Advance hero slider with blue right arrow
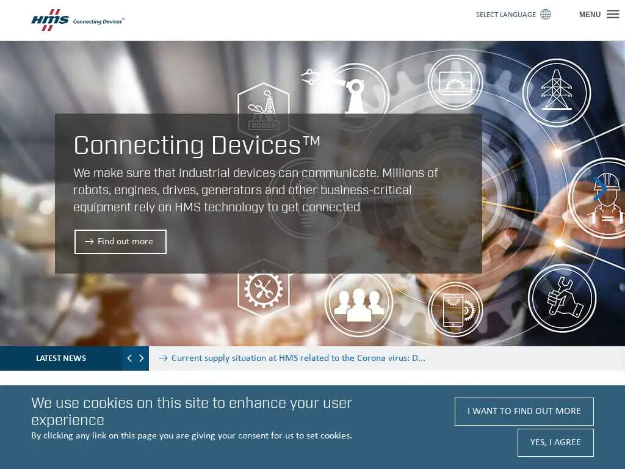Image resolution: width=625 pixels, height=469 pixels. tap(600, 188)
